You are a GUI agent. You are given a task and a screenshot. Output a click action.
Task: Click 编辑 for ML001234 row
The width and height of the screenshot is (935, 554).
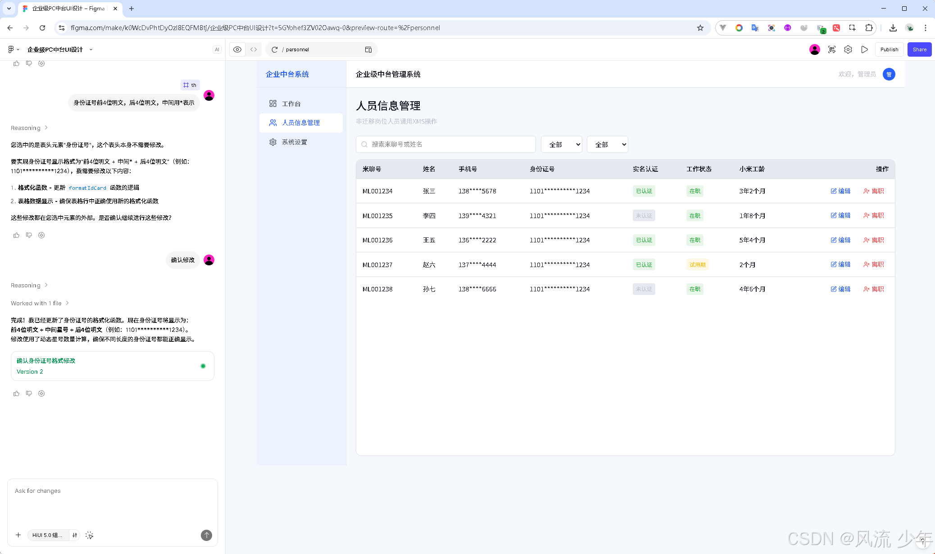coord(840,191)
